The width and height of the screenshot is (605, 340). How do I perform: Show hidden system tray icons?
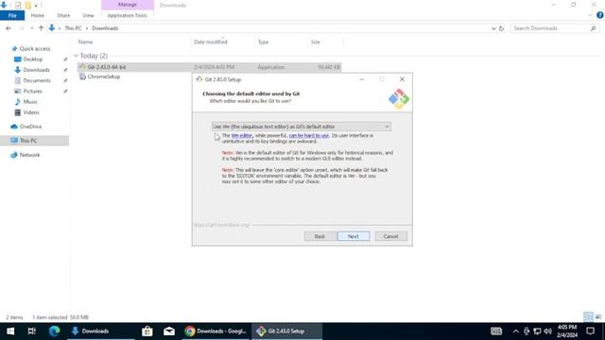515,331
